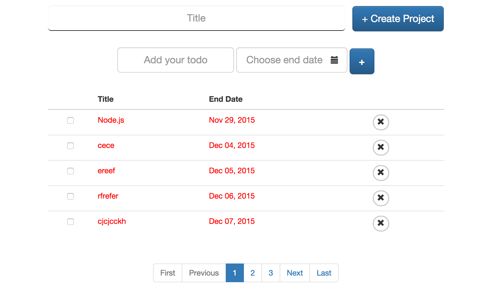479x302 pixels.
Task: Delete the ereef todo entry
Action: pyautogui.click(x=381, y=173)
